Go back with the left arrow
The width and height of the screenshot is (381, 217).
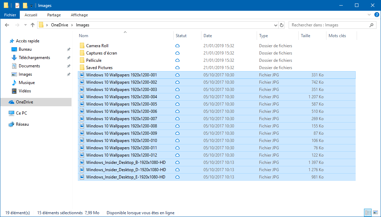(7, 25)
